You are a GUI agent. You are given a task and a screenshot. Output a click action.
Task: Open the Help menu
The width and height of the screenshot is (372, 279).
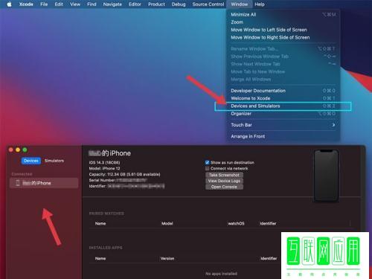coord(260,4)
